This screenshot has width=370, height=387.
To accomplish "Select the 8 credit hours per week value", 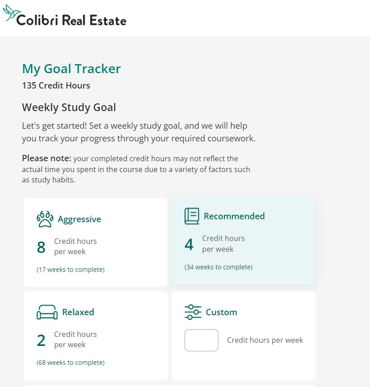I will (x=41, y=247).
